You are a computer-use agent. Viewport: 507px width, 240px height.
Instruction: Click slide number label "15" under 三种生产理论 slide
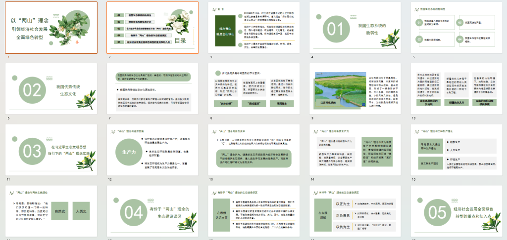[x=414, y=179]
